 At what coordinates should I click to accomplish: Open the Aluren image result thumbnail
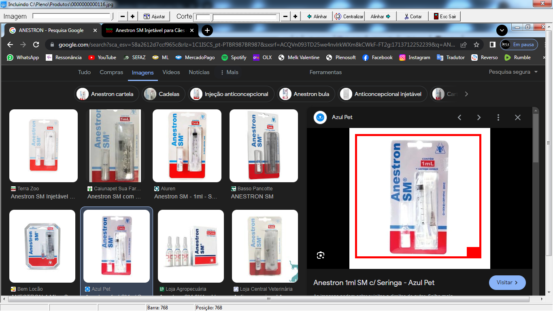187,146
